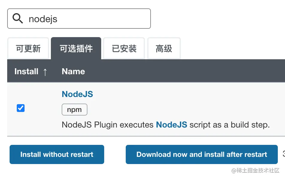Click the ascending sort arrow beside Install
Viewport: 285px width, 179px height.
(x=45, y=72)
